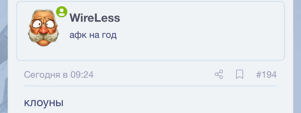The height and width of the screenshot is (113, 301).
Task: Click the post text "клоуны"
Action: 43,103
